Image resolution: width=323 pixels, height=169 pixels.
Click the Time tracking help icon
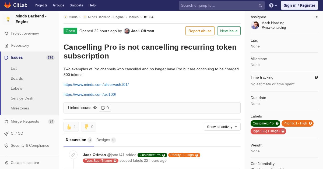316,77
